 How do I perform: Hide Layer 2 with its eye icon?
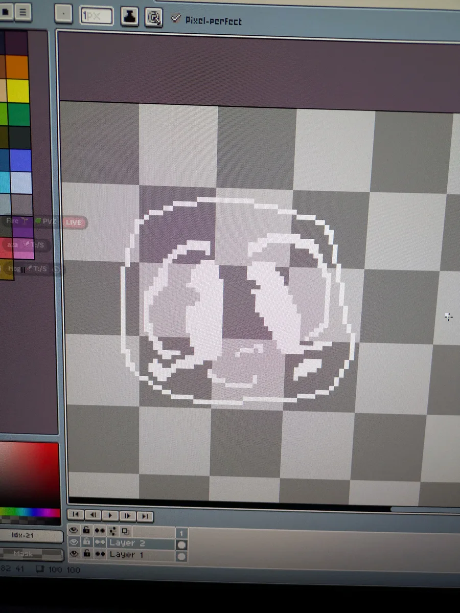coord(74,542)
